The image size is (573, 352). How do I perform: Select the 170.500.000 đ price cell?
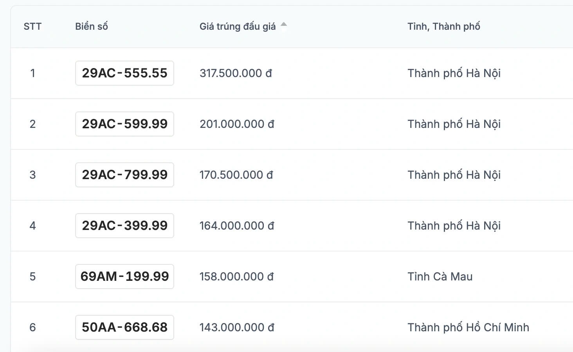236,175
